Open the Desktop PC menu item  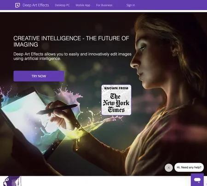coord(62,5)
